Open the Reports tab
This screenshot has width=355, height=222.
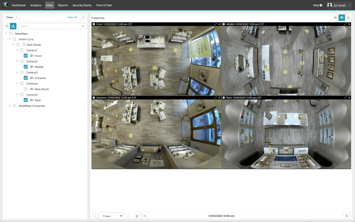coord(63,5)
